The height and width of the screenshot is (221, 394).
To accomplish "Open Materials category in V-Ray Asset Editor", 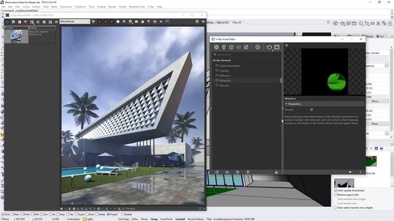I will [x=216, y=47].
